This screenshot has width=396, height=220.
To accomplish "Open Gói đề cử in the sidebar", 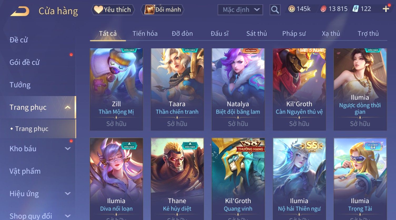I will point(24,62).
